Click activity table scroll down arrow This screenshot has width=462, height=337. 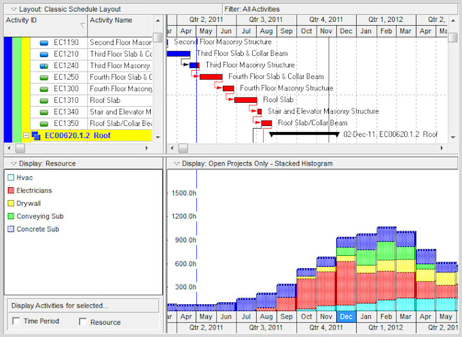point(158,137)
